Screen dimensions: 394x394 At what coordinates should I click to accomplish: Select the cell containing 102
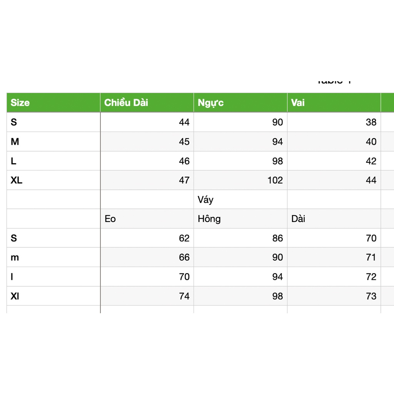(x=240, y=180)
